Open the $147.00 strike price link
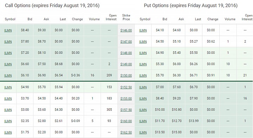The height and width of the screenshot is (138, 253). [126, 42]
